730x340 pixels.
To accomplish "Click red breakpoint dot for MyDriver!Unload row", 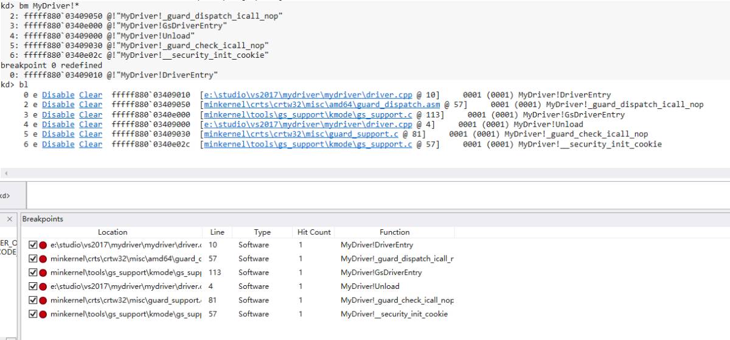I will (x=43, y=286).
